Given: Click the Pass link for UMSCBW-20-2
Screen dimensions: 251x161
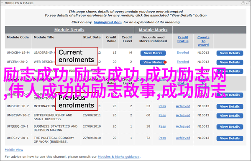Looking at the screenshot, I should coord(162,115).
